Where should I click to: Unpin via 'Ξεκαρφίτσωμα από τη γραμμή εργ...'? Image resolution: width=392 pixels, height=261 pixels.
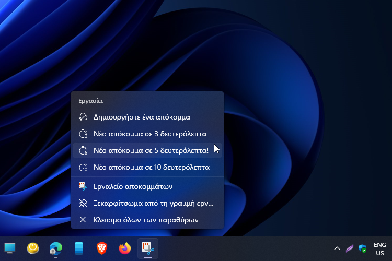click(147, 203)
